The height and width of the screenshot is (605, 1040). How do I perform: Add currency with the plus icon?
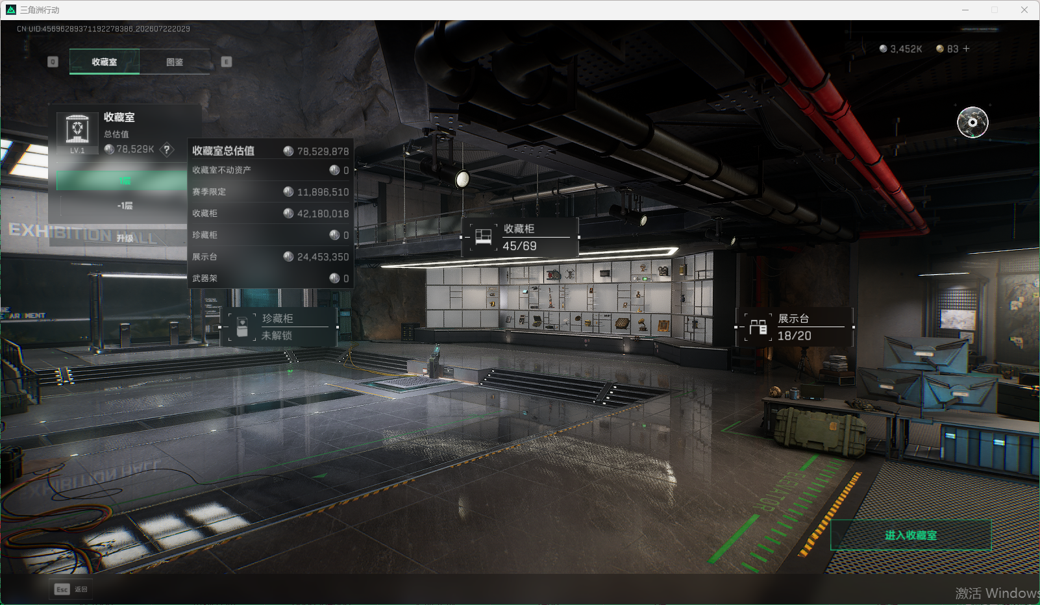[966, 49]
